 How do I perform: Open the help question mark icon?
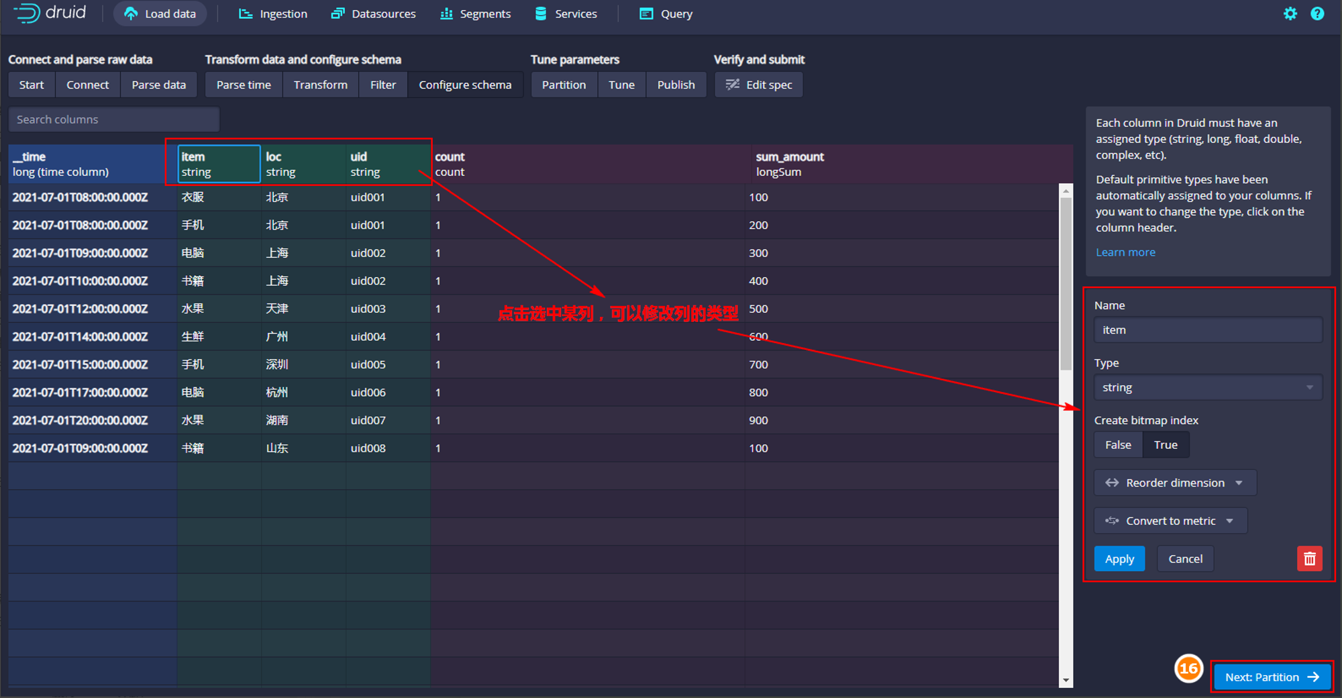(x=1317, y=13)
